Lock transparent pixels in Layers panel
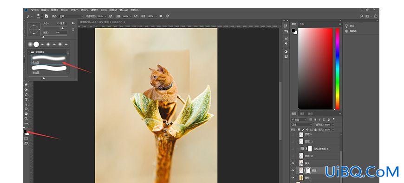The width and height of the screenshot is (404, 183). [299, 130]
